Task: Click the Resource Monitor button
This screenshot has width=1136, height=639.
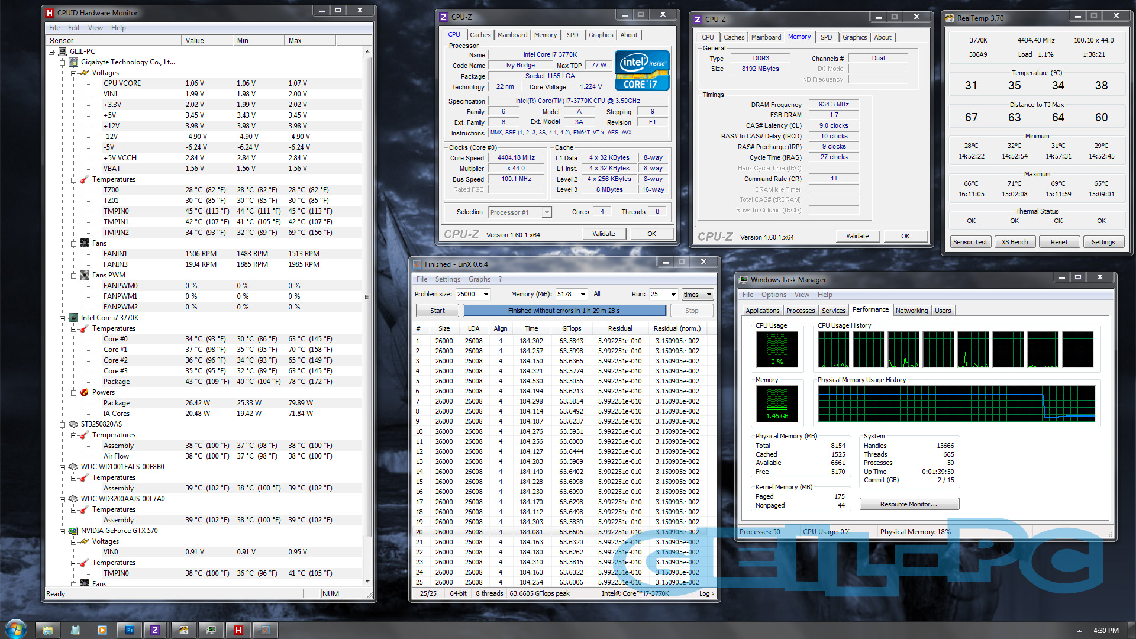Action: [908, 504]
